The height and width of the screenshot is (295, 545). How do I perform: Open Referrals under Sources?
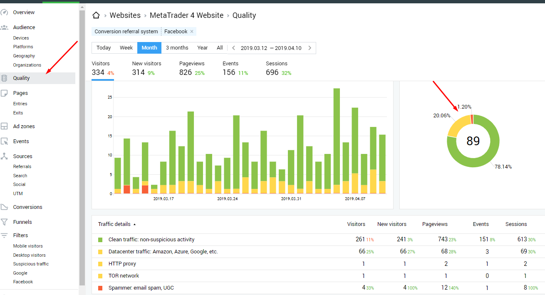(22, 166)
